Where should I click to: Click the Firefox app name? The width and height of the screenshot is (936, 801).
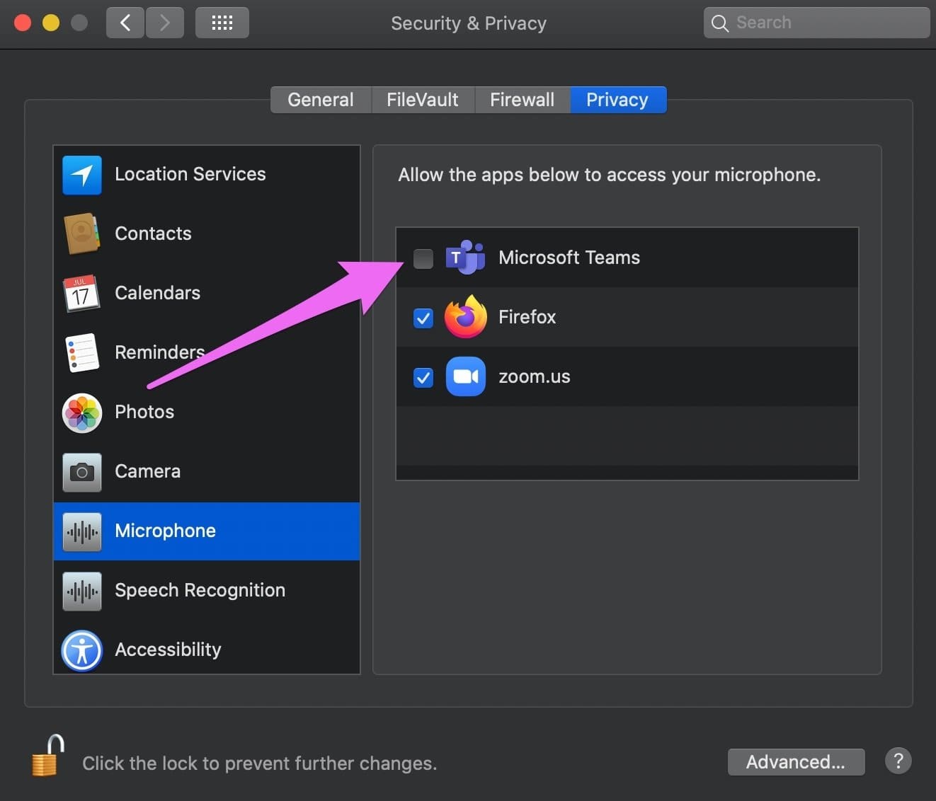pos(527,317)
